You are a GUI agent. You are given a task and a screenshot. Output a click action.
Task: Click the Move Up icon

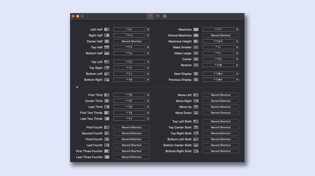click(x=196, y=107)
